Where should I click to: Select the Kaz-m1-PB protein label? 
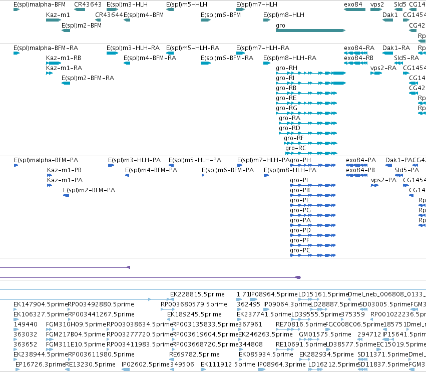65,170
